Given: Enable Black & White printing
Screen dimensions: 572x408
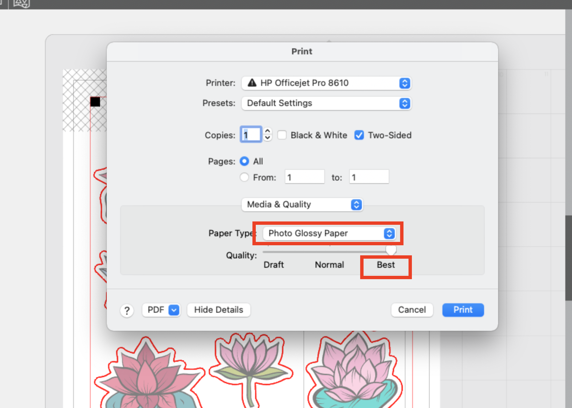Looking at the screenshot, I should 282,135.
